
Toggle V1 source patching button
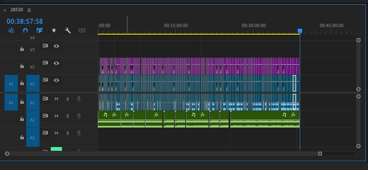[11, 83]
